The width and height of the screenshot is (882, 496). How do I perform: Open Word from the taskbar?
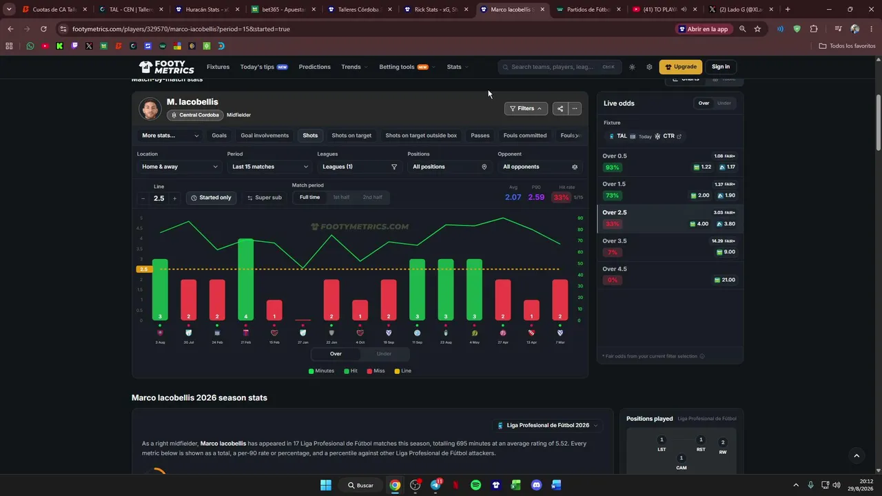(x=557, y=485)
